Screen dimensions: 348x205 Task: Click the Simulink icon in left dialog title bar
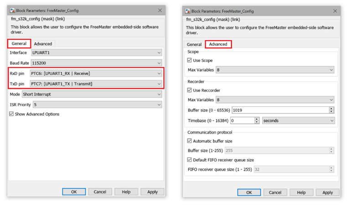pyautogui.click(x=12, y=11)
